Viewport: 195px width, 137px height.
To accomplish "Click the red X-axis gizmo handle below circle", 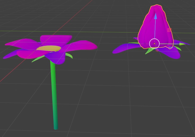I will click(157, 50).
